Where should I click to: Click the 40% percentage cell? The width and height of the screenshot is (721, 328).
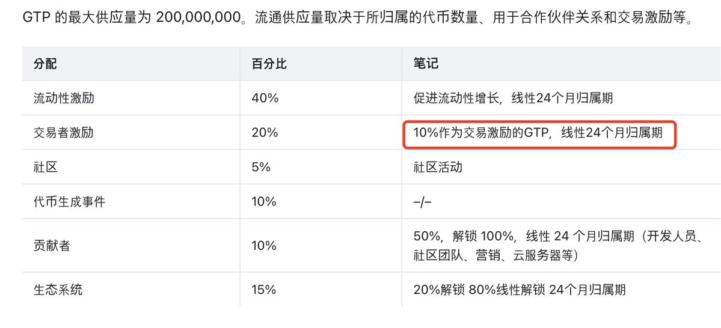point(265,99)
